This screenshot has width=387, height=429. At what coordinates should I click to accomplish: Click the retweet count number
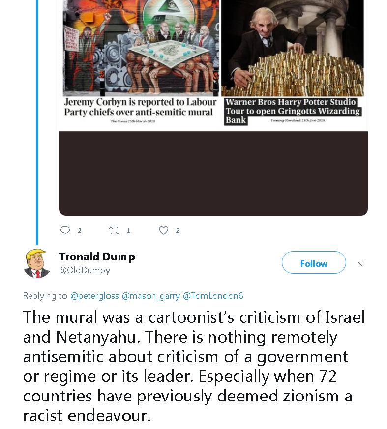tap(129, 230)
